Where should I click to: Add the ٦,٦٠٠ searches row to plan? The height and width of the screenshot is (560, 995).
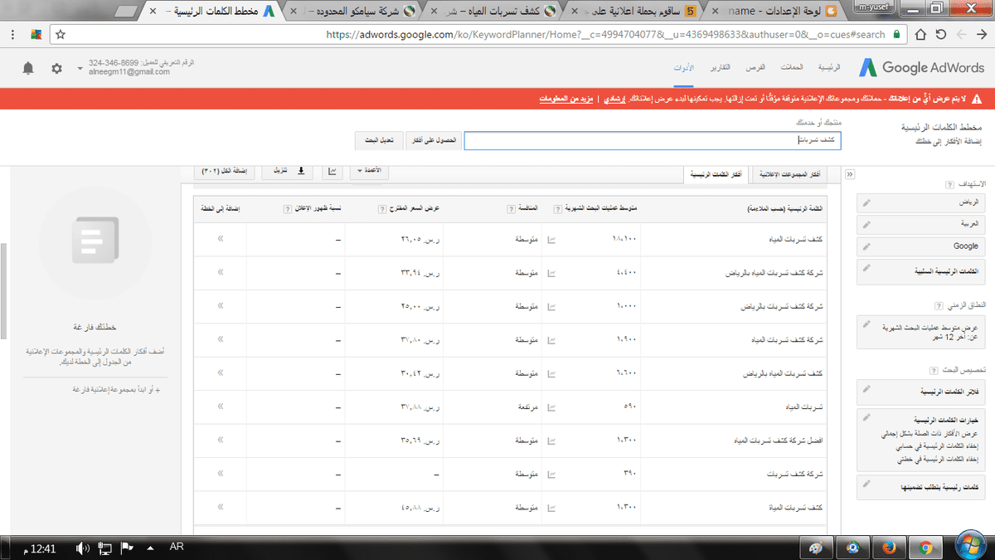click(x=221, y=374)
